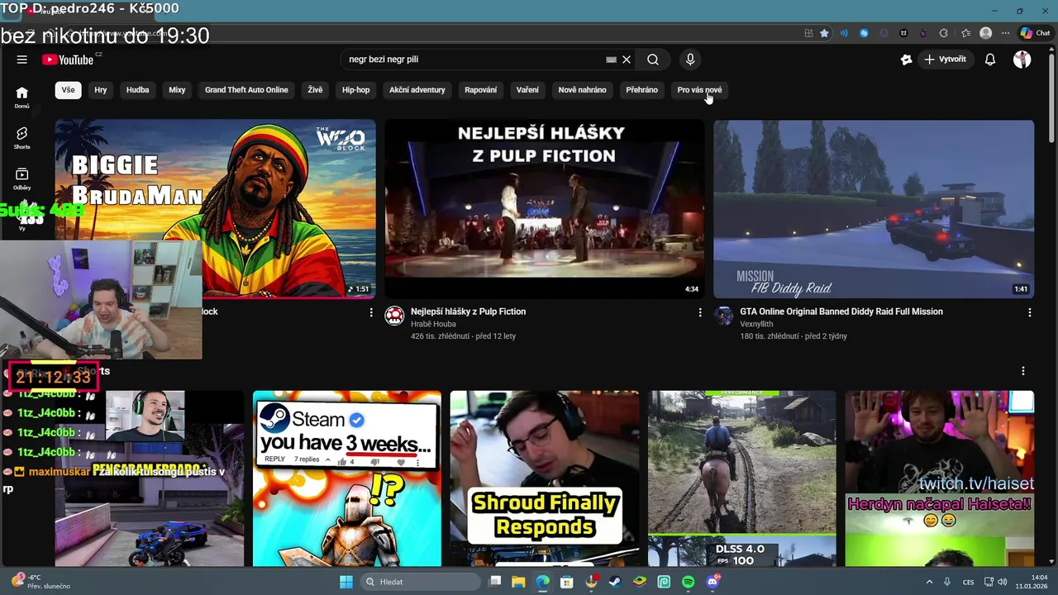Select Grand Theft Auto Online chip
1058x595 pixels.
[246, 90]
